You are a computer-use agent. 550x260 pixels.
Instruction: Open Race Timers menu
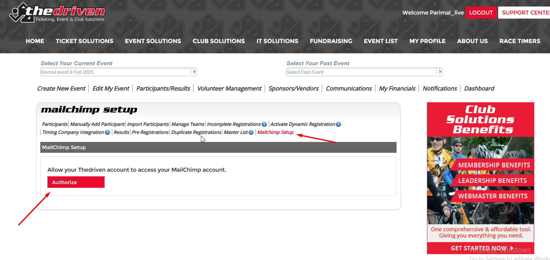click(520, 41)
